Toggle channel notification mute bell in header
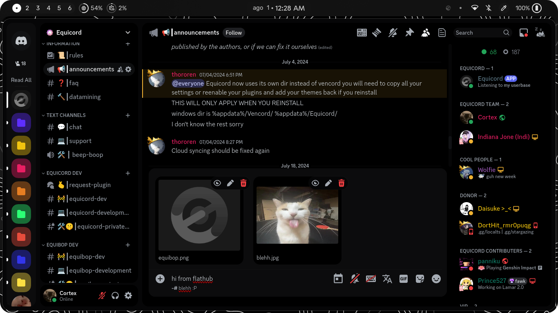Viewport: 558px width, 313px height. click(x=393, y=33)
